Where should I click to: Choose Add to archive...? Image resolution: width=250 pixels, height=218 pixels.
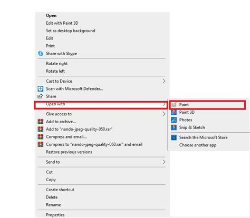[61, 122]
